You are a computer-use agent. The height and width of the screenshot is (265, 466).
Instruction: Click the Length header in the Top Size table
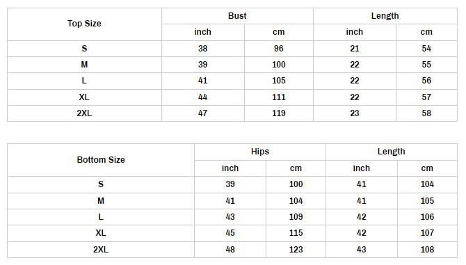tap(385, 16)
